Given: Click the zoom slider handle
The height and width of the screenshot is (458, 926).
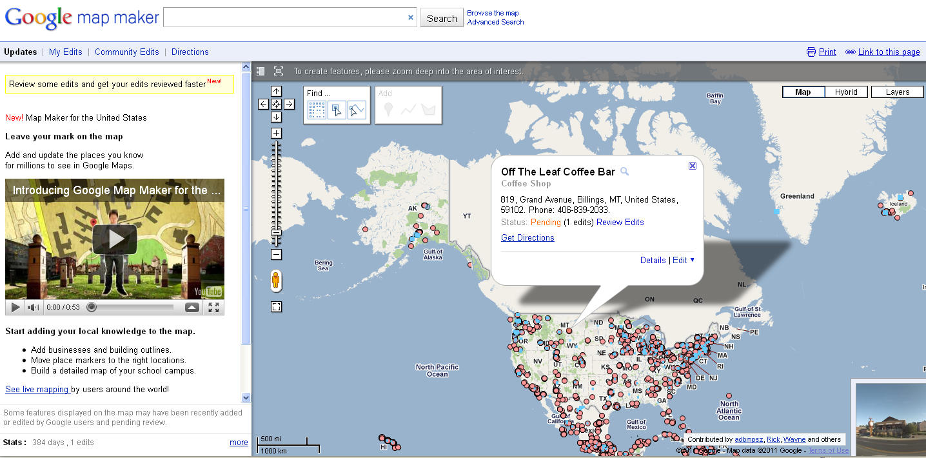Looking at the screenshot, I should tap(276, 232).
